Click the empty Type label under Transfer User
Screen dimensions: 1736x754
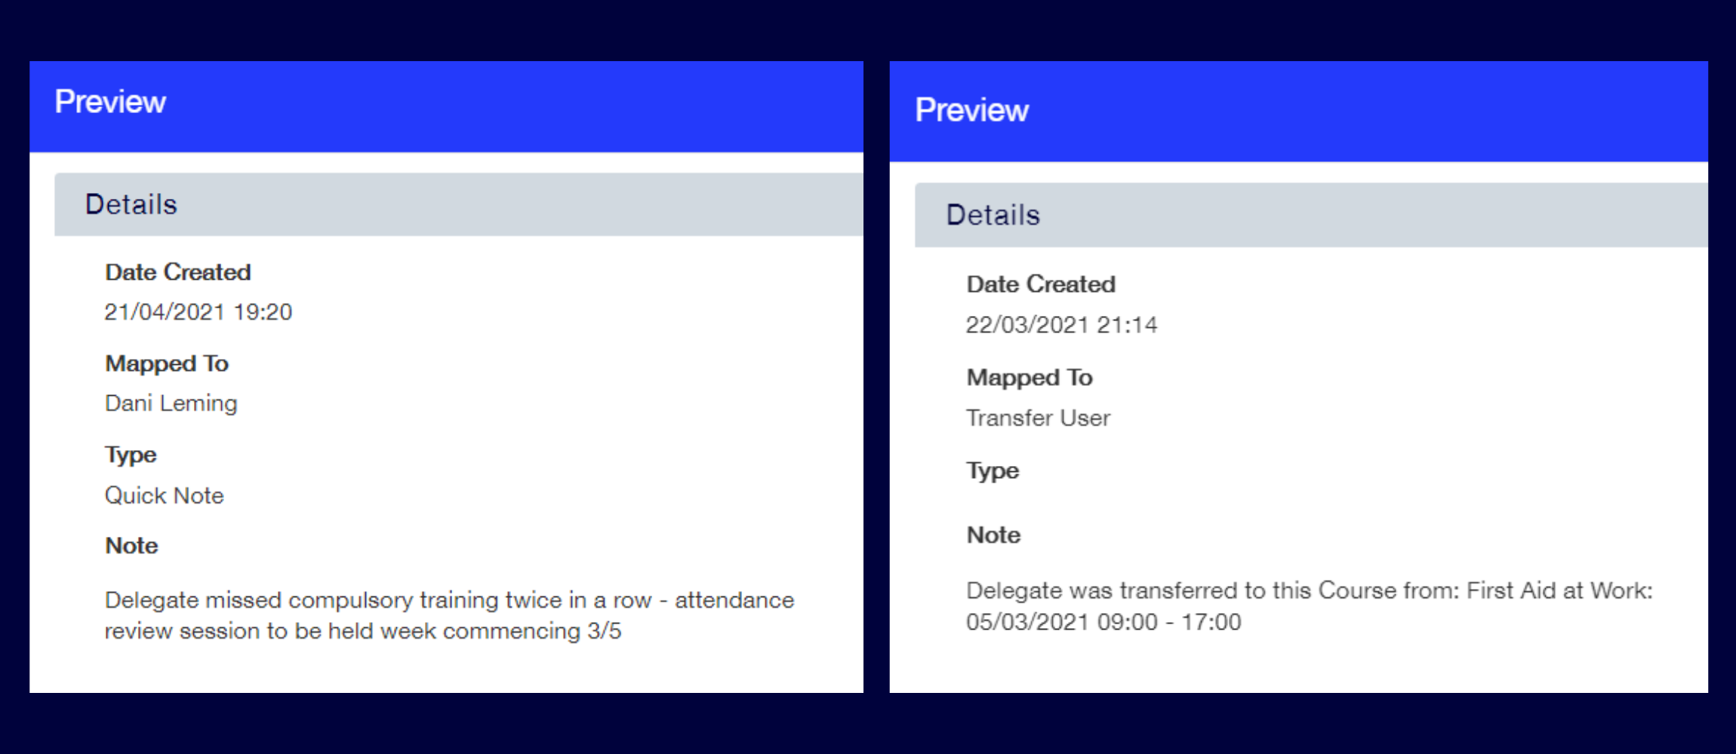pyautogui.click(x=993, y=470)
